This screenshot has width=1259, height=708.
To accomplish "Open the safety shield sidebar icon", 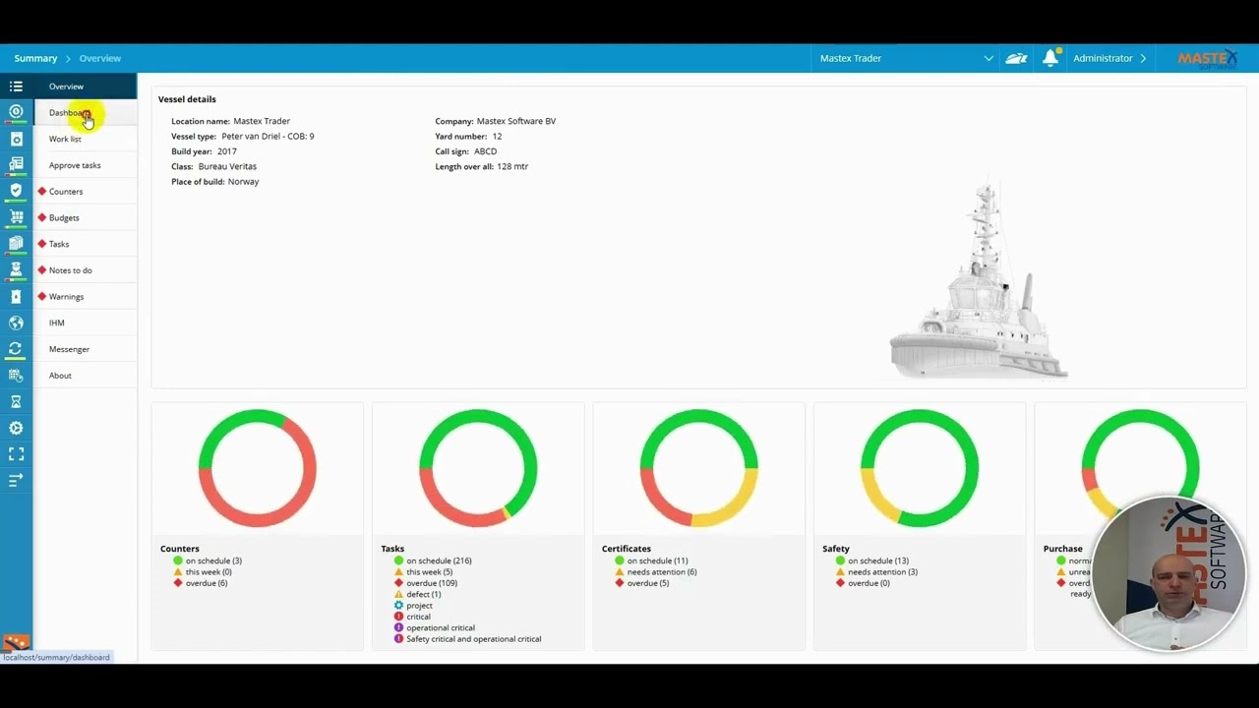I will tap(16, 191).
